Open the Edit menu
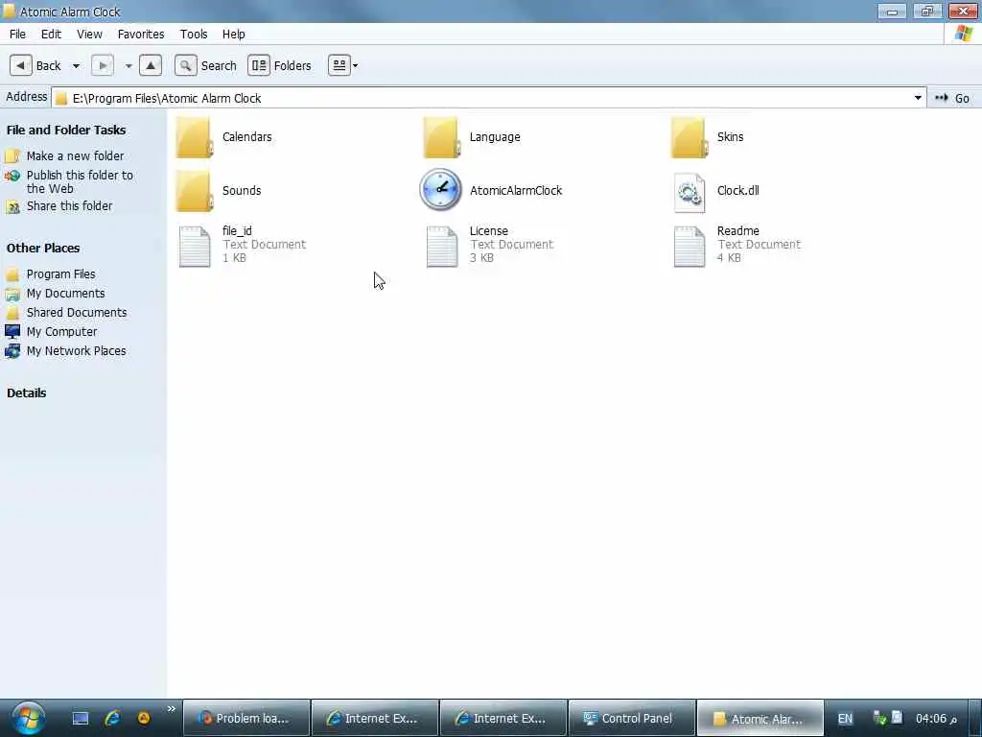This screenshot has width=982, height=737. point(52,34)
